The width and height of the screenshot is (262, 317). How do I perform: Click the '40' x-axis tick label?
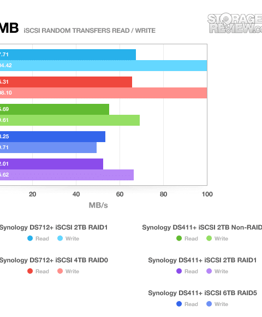tap(76, 194)
